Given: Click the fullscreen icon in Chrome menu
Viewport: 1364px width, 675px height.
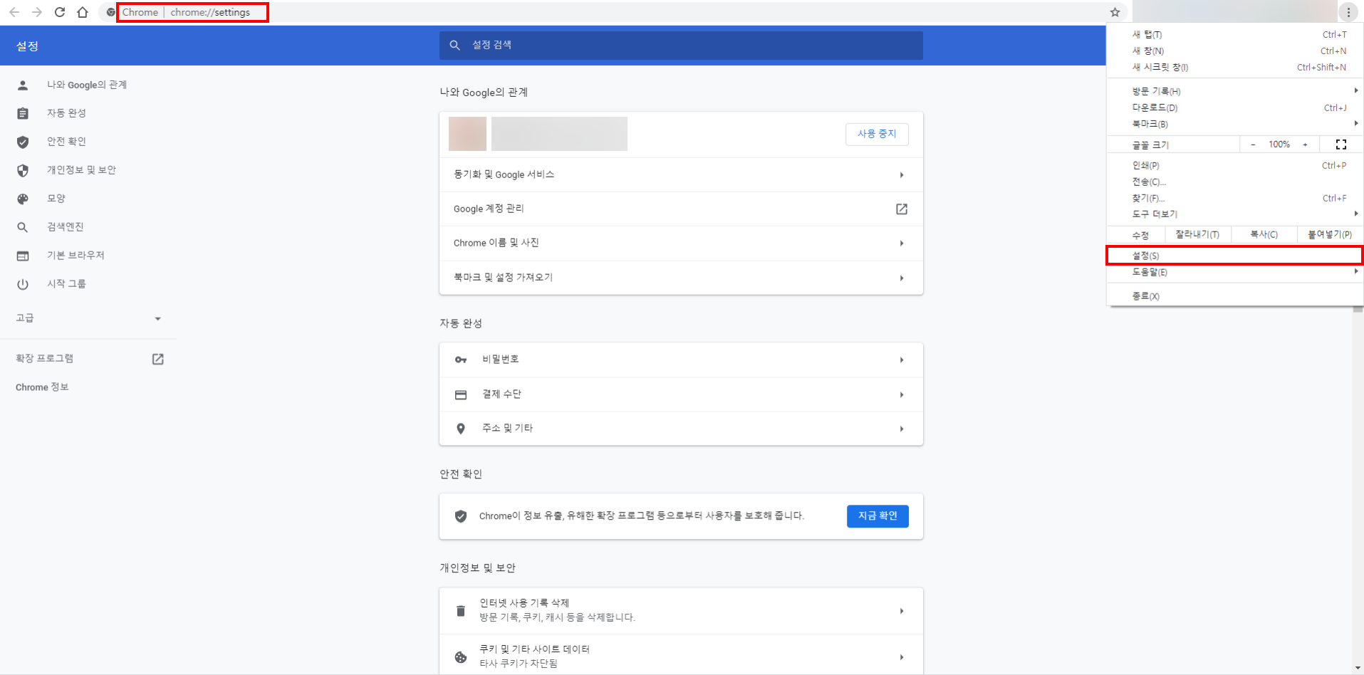Looking at the screenshot, I should coord(1341,145).
